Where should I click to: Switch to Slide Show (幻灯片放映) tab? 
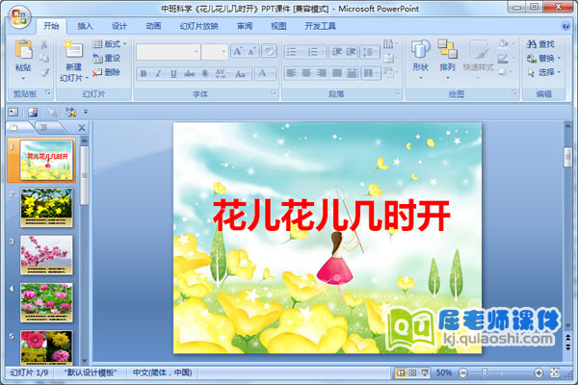[x=198, y=26]
